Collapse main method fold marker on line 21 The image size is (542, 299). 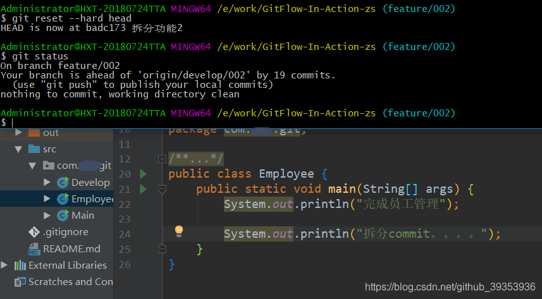pyautogui.click(x=162, y=189)
